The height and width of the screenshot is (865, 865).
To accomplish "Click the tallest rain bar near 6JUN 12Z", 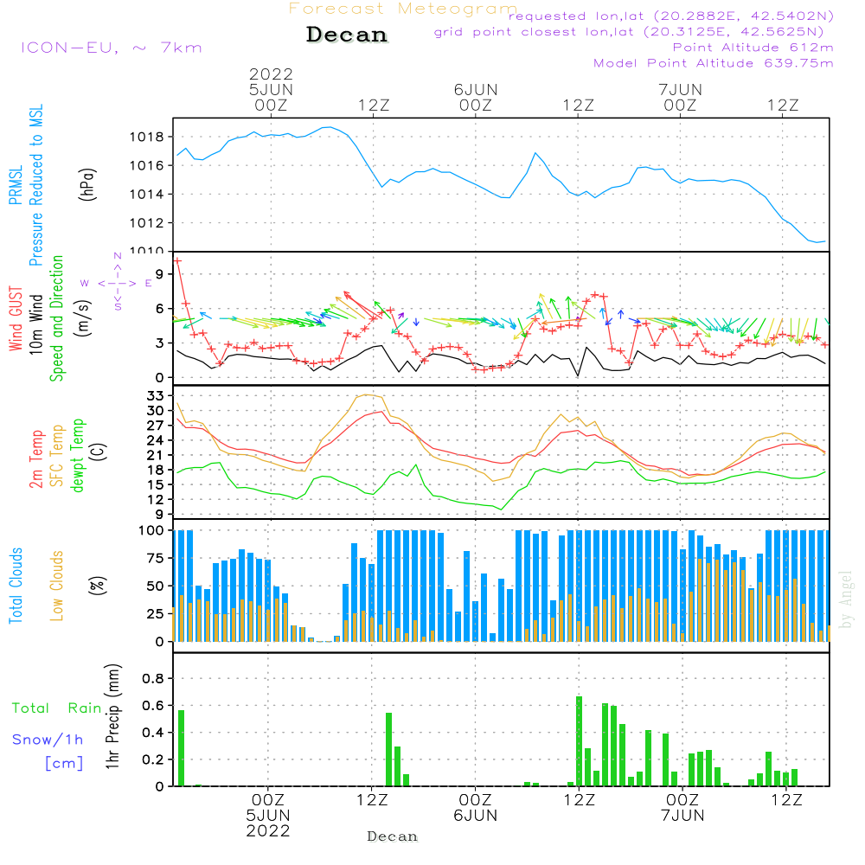I will [580, 741].
